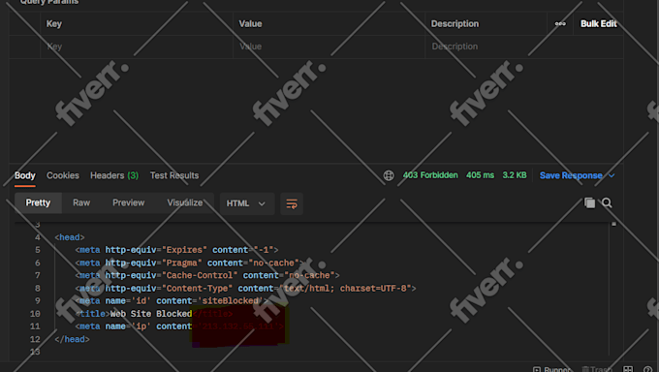This screenshot has height=372, width=659.
Task: Select the Pretty view
Action: tap(38, 203)
